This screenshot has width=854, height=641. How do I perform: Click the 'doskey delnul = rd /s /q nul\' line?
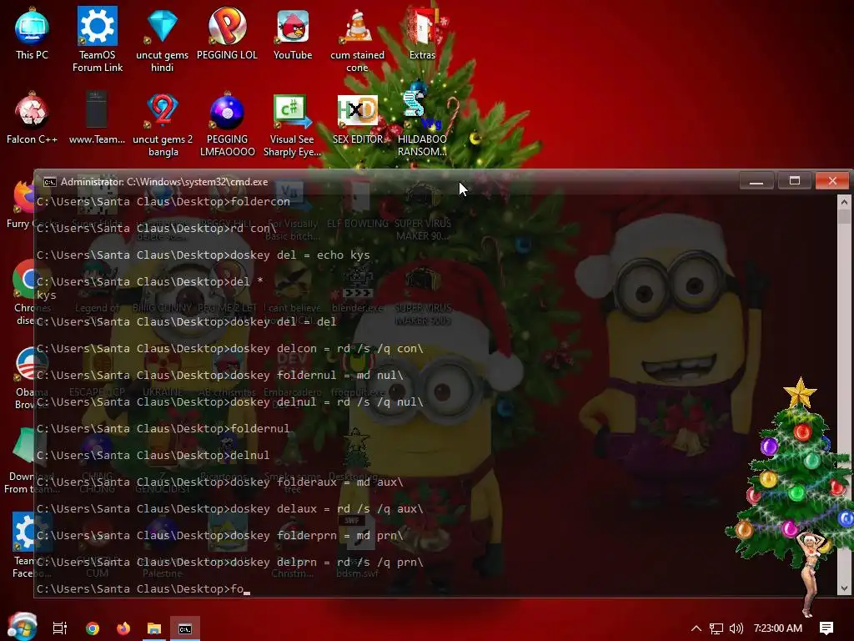tap(230, 401)
